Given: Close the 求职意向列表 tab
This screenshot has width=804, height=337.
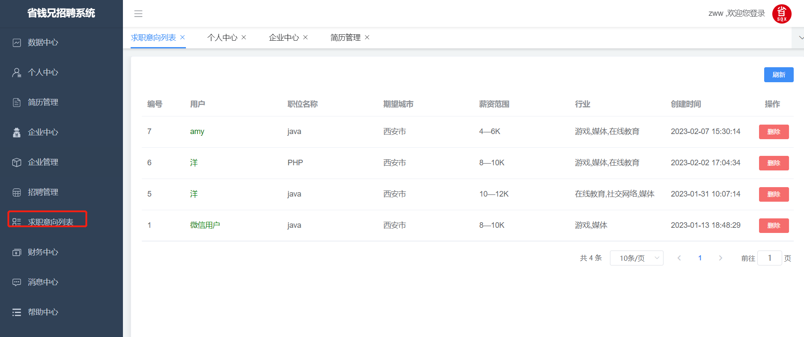Looking at the screenshot, I should 182,38.
